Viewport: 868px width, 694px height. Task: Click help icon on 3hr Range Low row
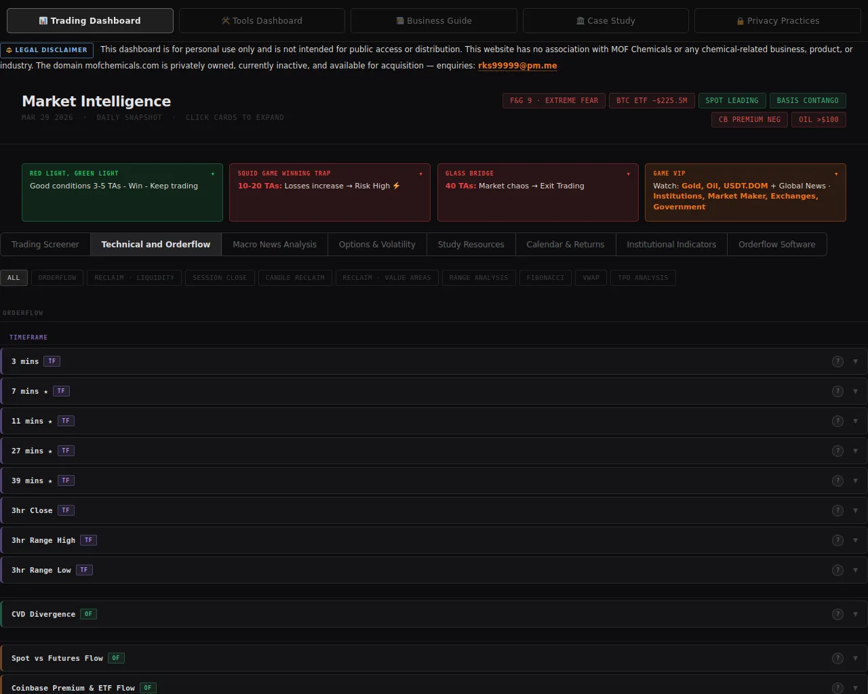click(837, 570)
